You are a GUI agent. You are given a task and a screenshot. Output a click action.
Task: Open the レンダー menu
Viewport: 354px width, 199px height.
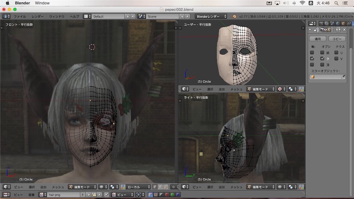(37, 17)
